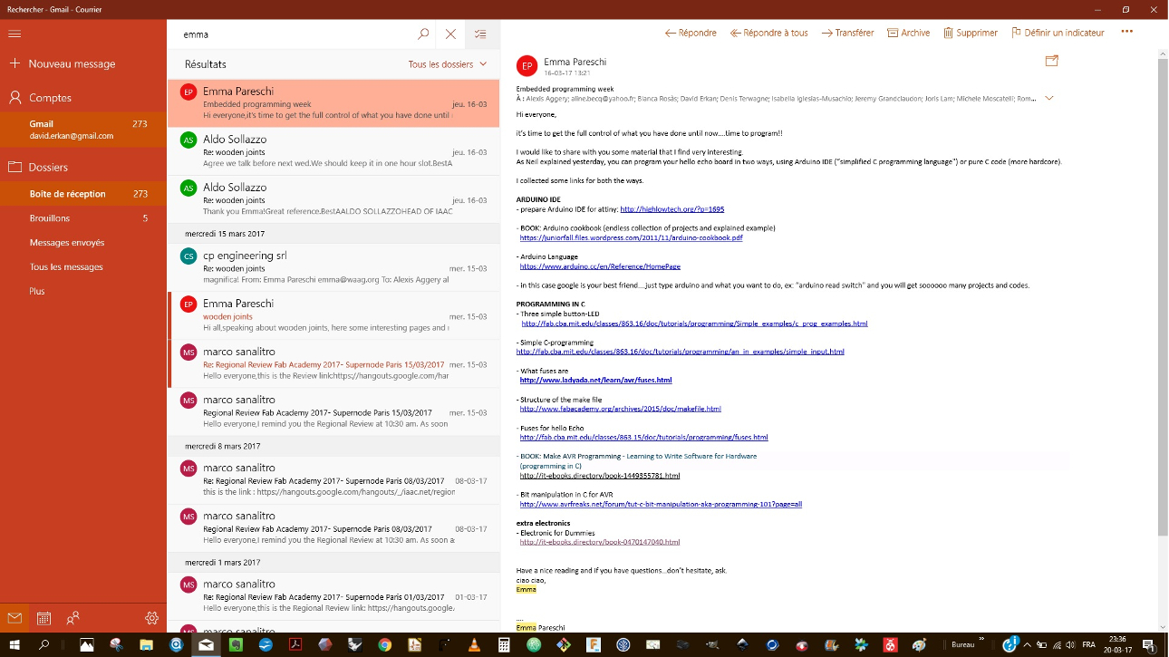Toggle selection mode icon next to search
This screenshot has width=1169, height=657.
(480, 34)
